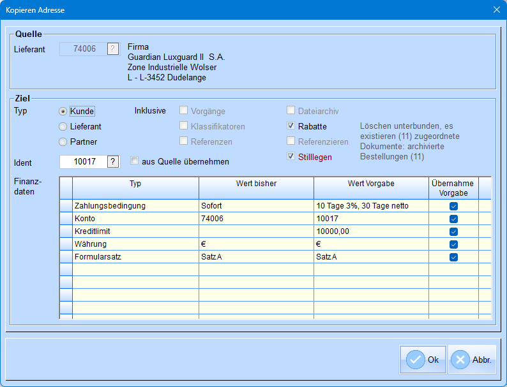Click the row selector of Formularsatz row
Image resolution: width=507 pixels, height=387 pixels.
coord(66,257)
